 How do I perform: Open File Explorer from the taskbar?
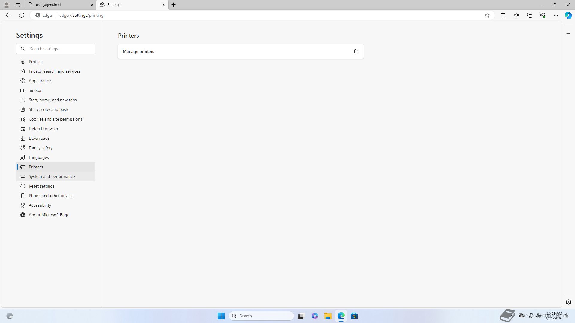pyautogui.click(x=328, y=316)
